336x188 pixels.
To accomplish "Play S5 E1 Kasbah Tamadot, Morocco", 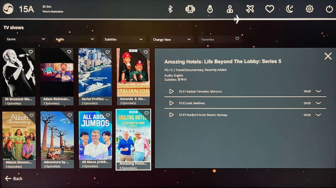I will tap(172, 91).
